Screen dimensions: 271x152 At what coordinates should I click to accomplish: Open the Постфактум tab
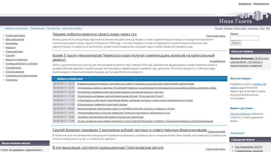[x=53, y=28]
